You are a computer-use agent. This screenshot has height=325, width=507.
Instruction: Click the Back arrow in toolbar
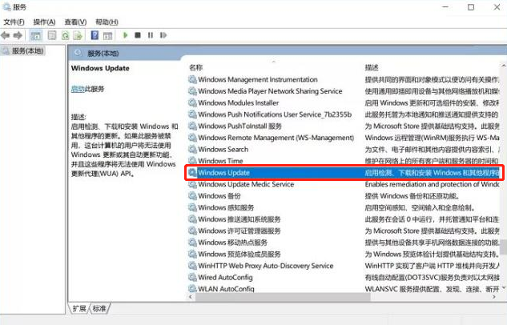pyautogui.click(x=5, y=35)
